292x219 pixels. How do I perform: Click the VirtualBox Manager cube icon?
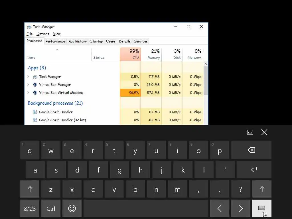(x=35, y=85)
